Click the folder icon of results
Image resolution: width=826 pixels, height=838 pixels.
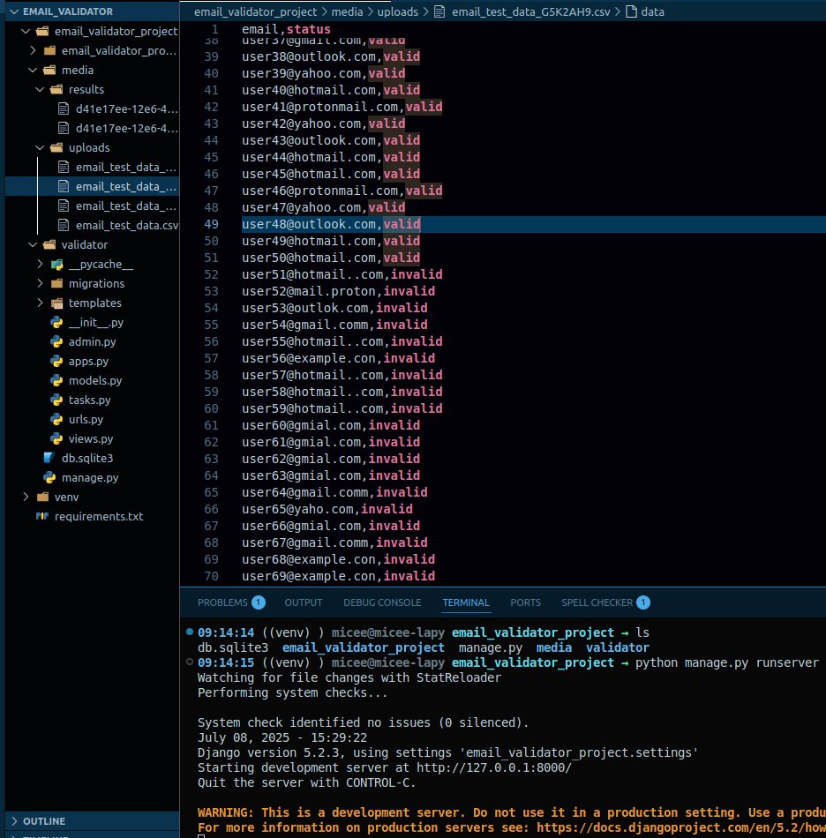click(56, 89)
